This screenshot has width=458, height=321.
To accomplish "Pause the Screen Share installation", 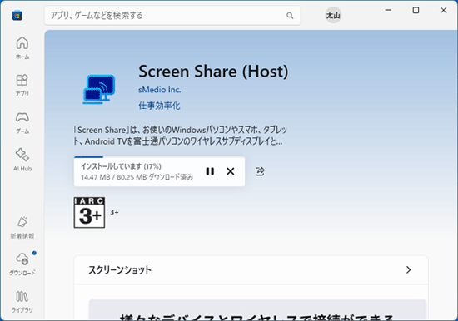I will [210, 171].
